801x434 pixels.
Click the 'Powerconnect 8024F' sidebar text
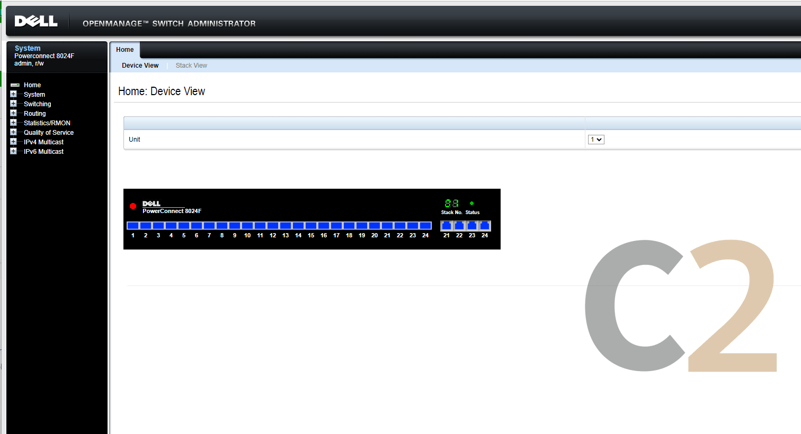[44, 56]
